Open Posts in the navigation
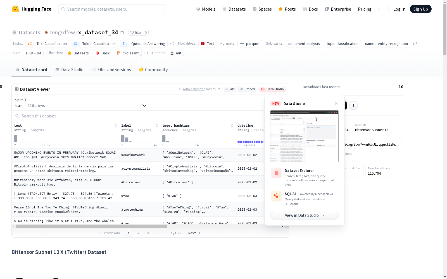 point(287,9)
